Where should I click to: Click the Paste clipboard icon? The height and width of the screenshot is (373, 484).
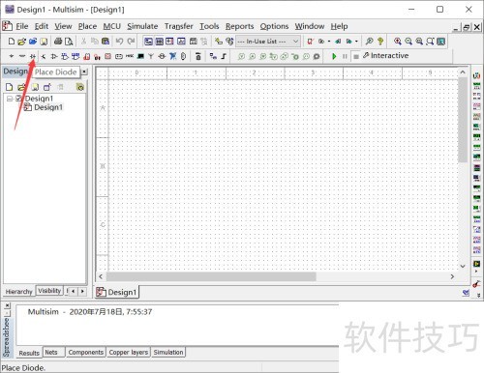(106, 42)
